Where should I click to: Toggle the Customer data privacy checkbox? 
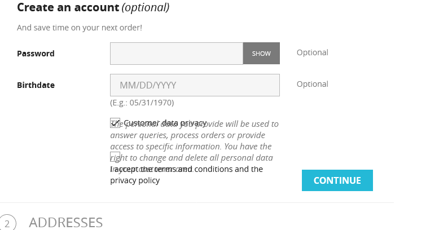pos(115,123)
